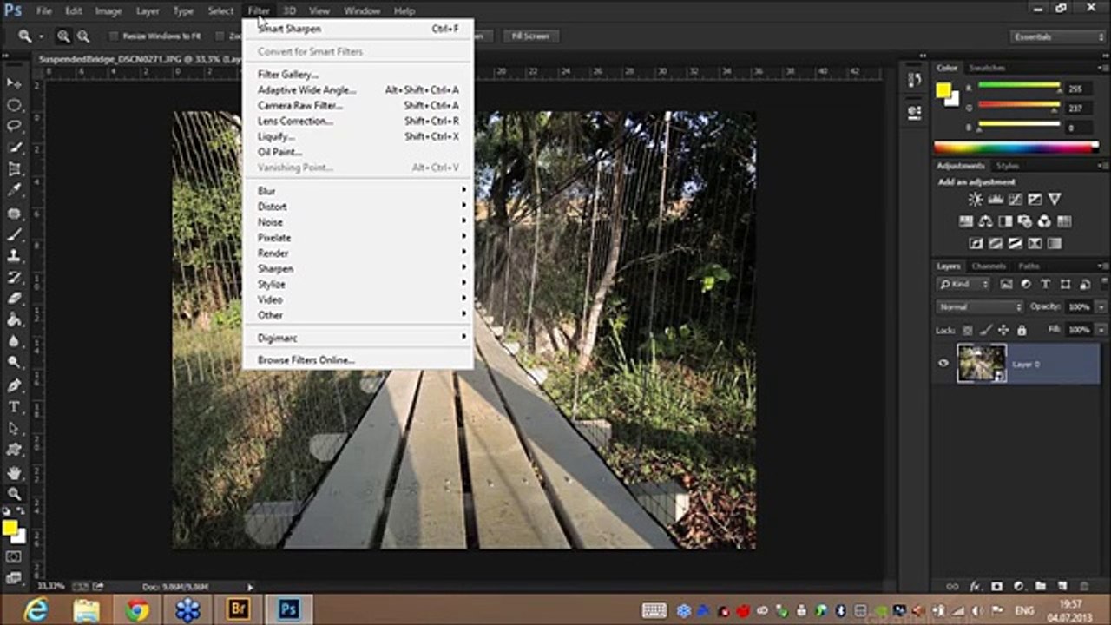This screenshot has width=1111, height=625.
Task: Choose Liquify from the Filter menu
Action: pyautogui.click(x=358, y=137)
